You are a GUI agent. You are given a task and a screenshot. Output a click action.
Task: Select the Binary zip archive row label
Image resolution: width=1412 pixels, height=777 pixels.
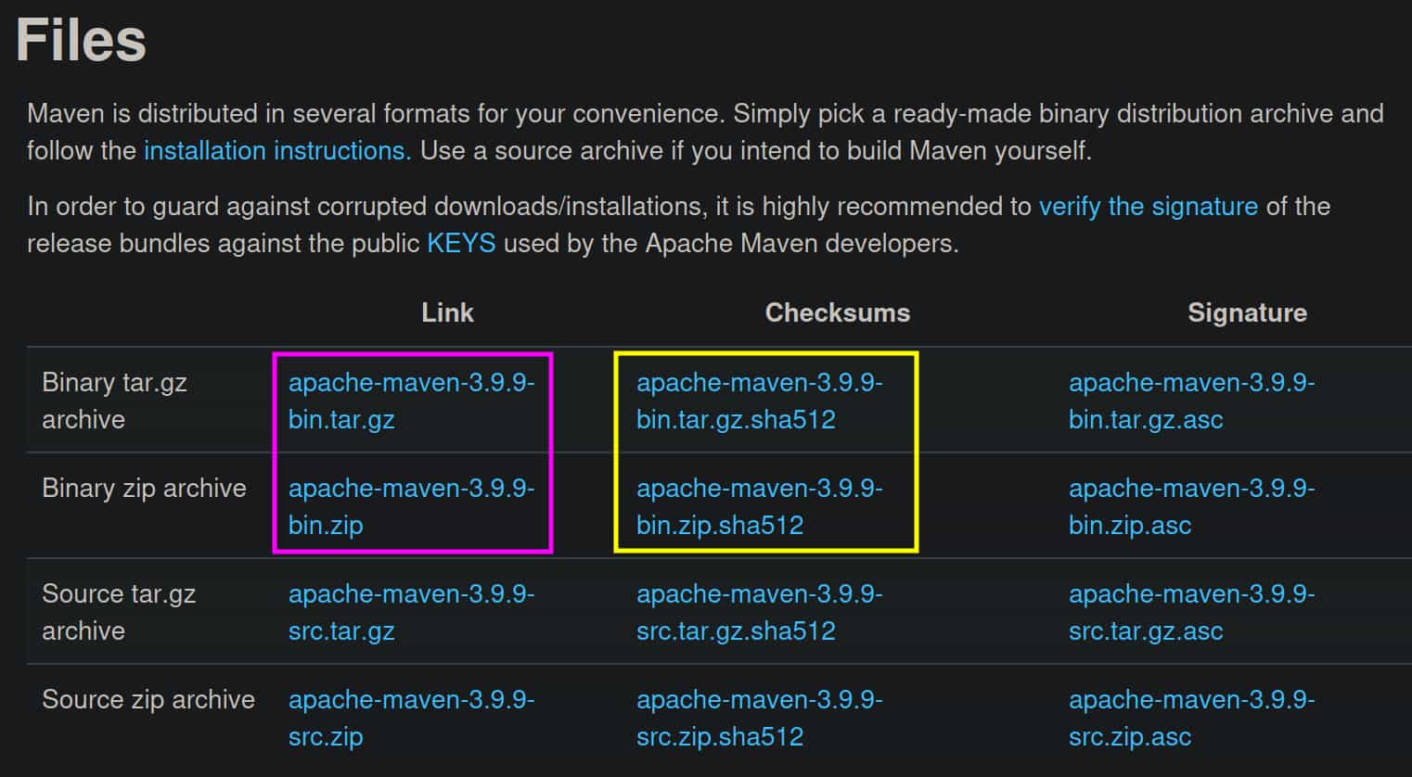coord(144,488)
